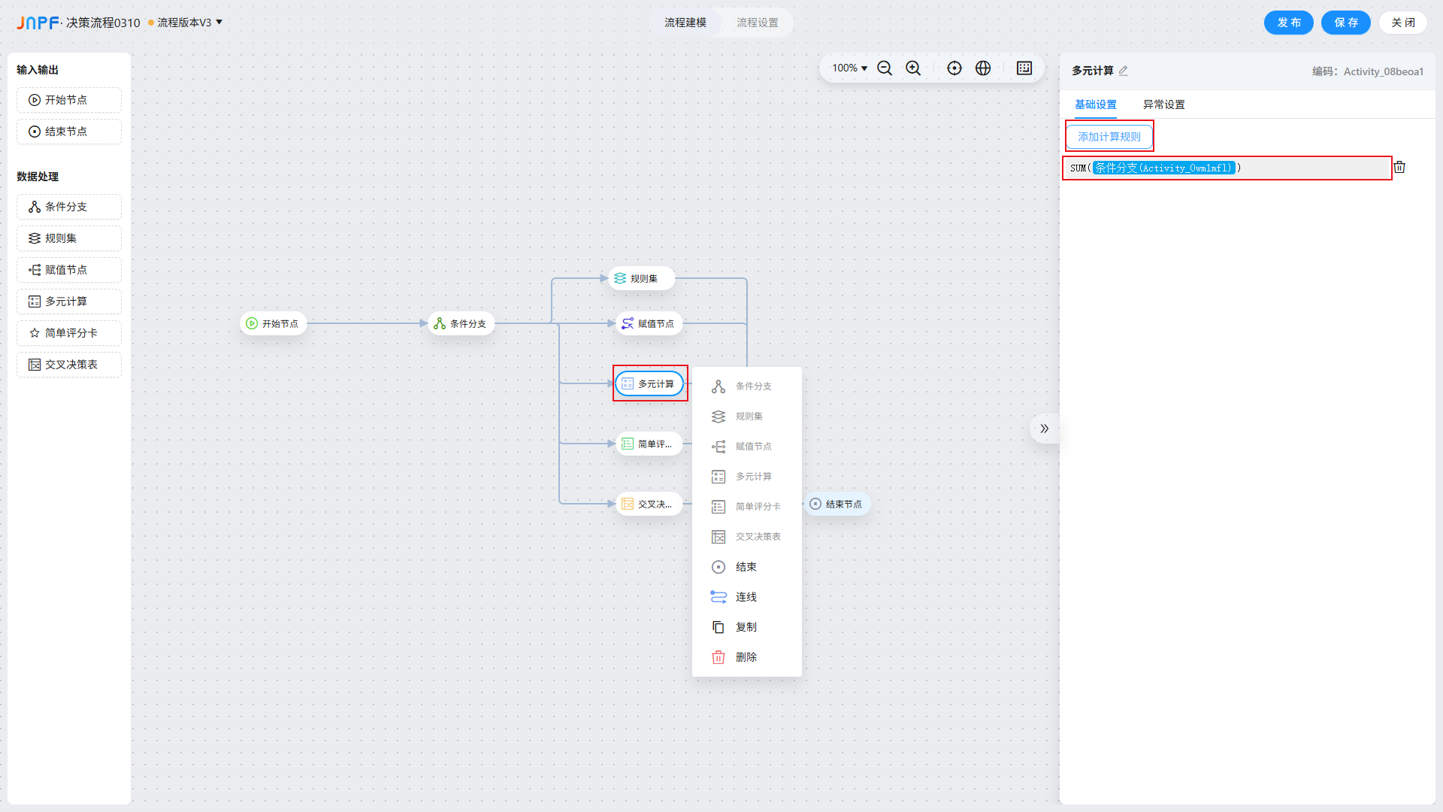Choose 复制 from the node context menu

(x=746, y=627)
